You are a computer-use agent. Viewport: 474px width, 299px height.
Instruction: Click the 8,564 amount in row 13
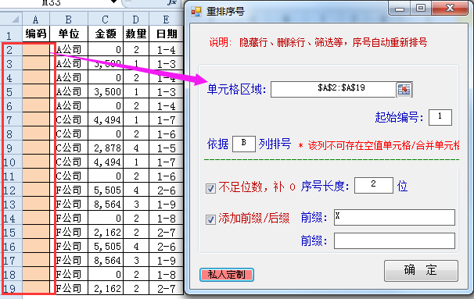(106, 205)
